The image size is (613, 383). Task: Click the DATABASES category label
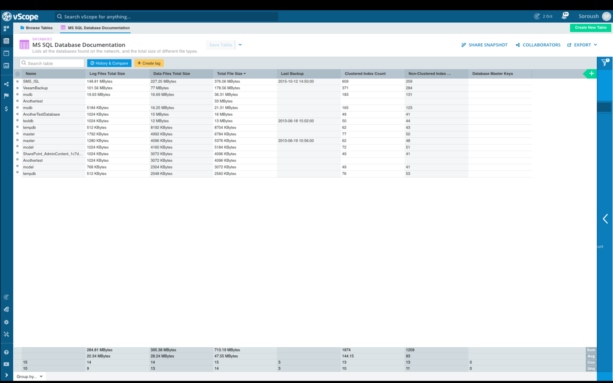[42, 39]
